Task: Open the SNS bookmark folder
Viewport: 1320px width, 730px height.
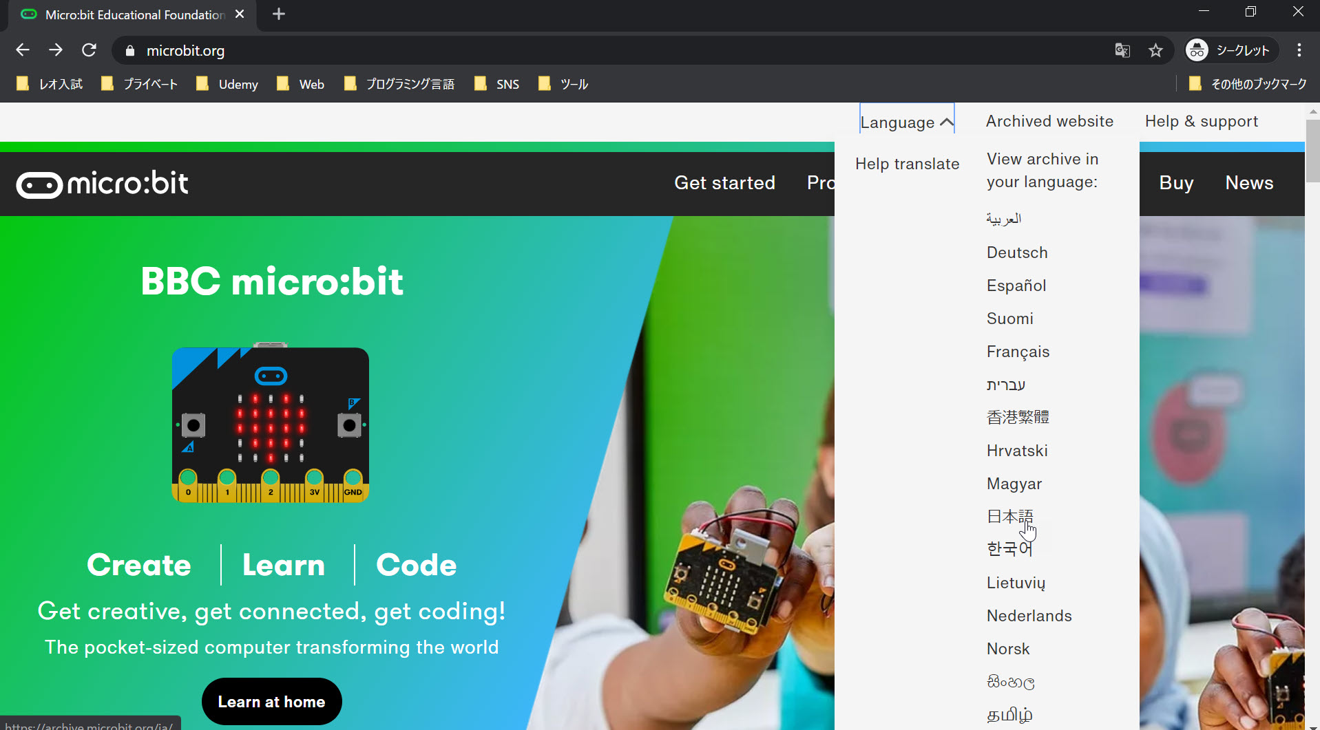Action: [x=496, y=84]
